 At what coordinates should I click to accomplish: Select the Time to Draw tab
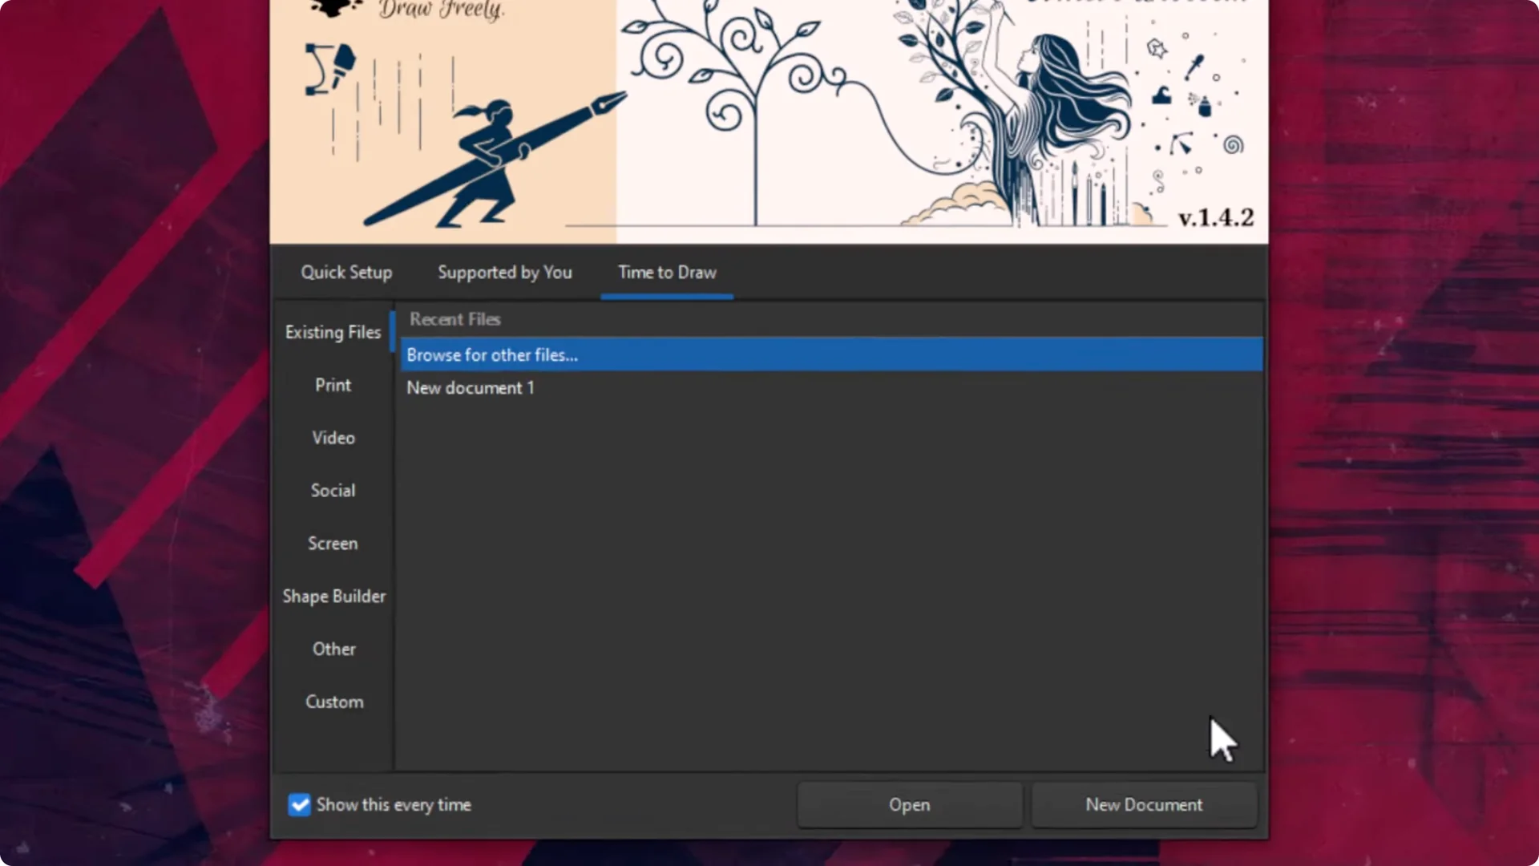pos(666,273)
